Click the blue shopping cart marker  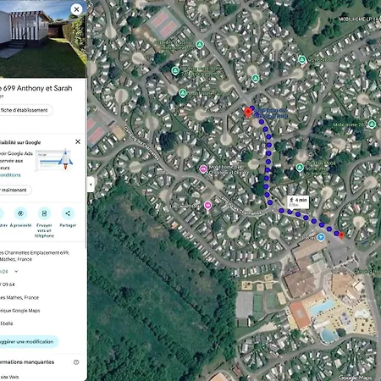tap(321, 237)
